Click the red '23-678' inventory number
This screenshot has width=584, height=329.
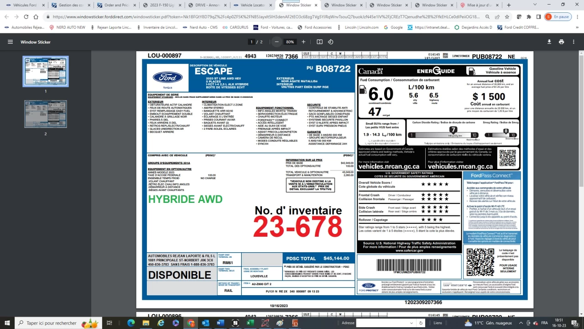pos(297,227)
